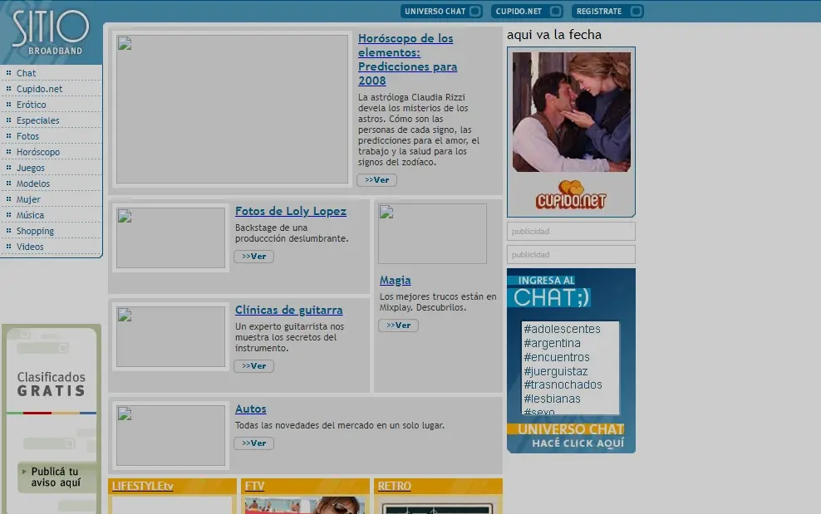Open the Autos headline link
821x514 pixels.
coord(250,409)
